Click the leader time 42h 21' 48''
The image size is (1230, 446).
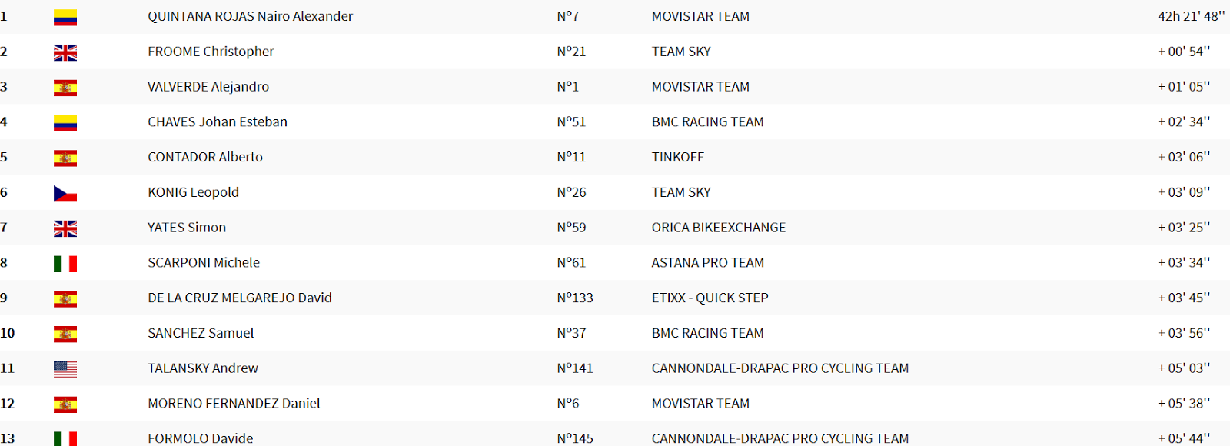1192,16
